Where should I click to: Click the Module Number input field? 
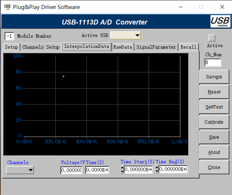pos(9,36)
